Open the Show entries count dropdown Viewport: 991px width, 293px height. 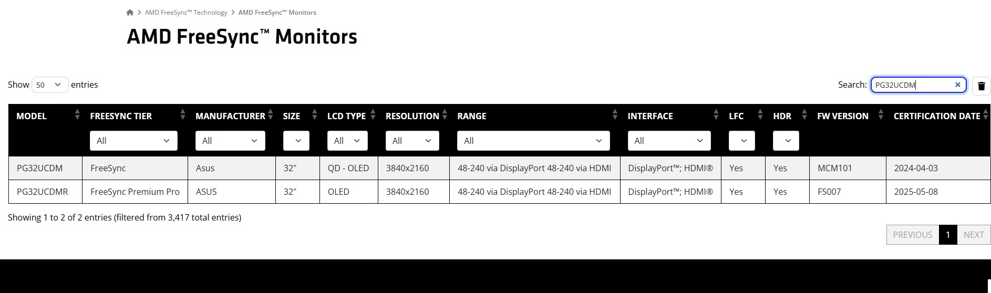click(50, 85)
